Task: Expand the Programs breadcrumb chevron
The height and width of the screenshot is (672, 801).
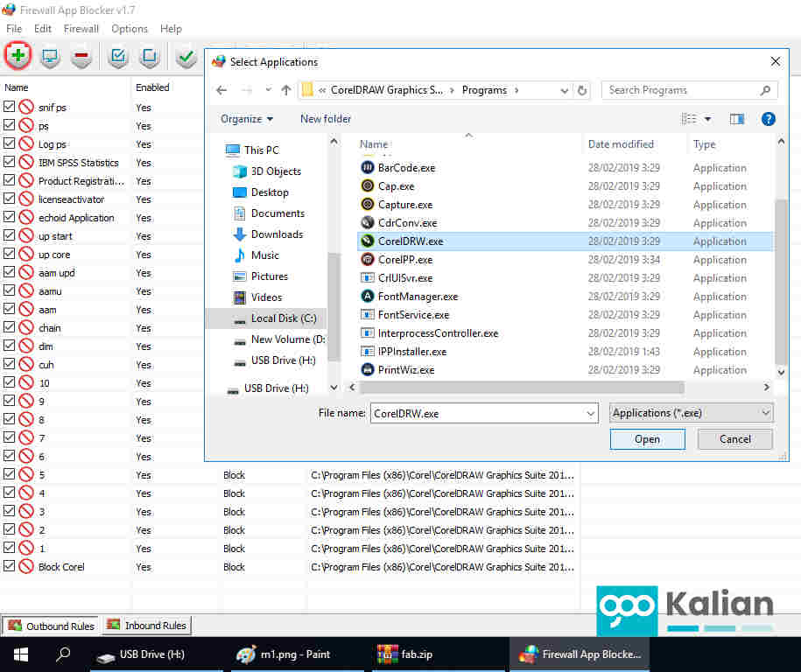Action: [516, 90]
